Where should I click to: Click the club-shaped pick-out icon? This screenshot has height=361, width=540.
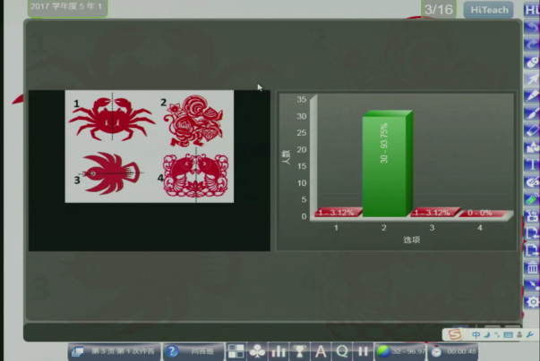(x=257, y=351)
